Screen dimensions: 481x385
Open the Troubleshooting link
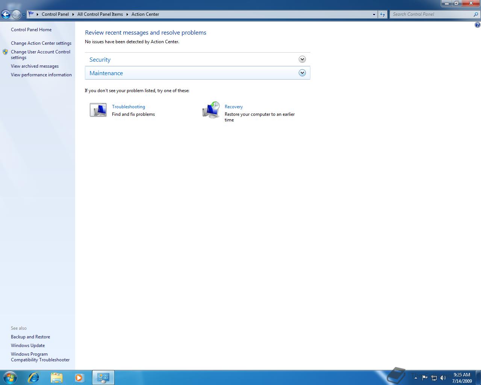129,107
